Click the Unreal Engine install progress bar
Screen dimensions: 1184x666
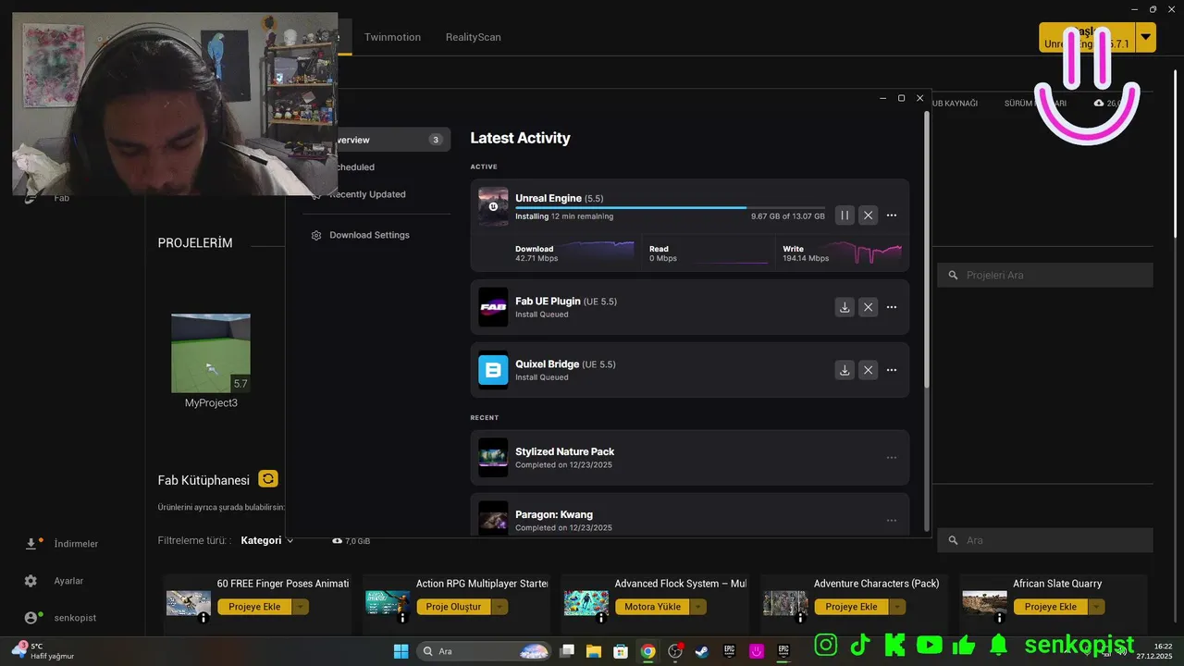pyautogui.click(x=670, y=208)
